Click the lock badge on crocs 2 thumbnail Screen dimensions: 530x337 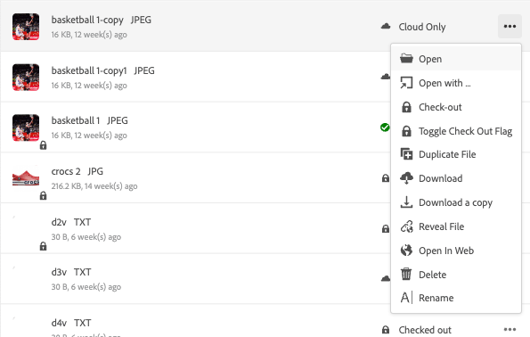click(43, 195)
